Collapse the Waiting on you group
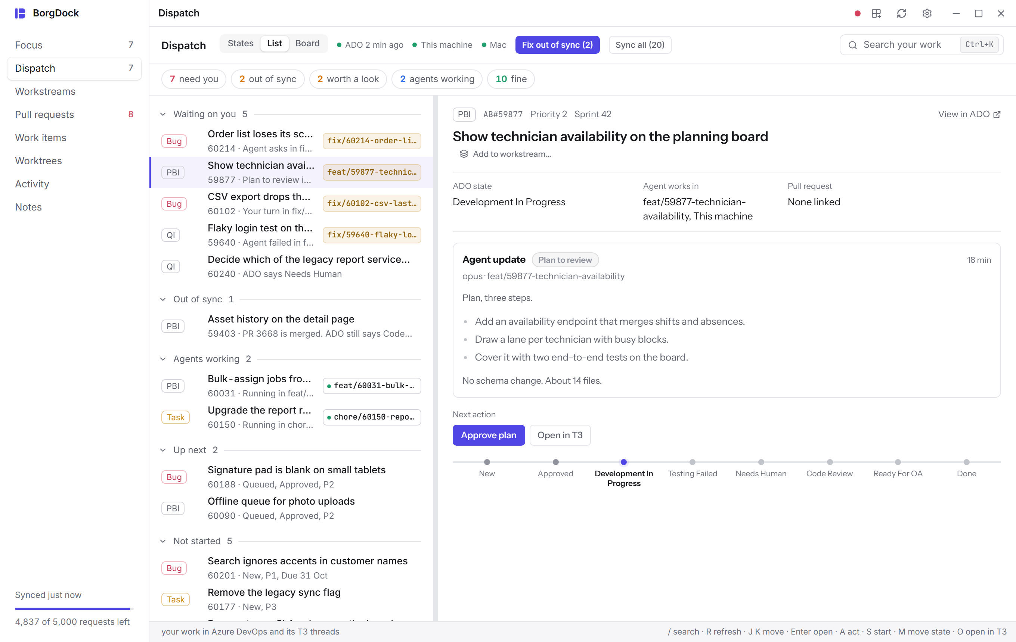This screenshot has width=1016, height=642. click(x=163, y=114)
